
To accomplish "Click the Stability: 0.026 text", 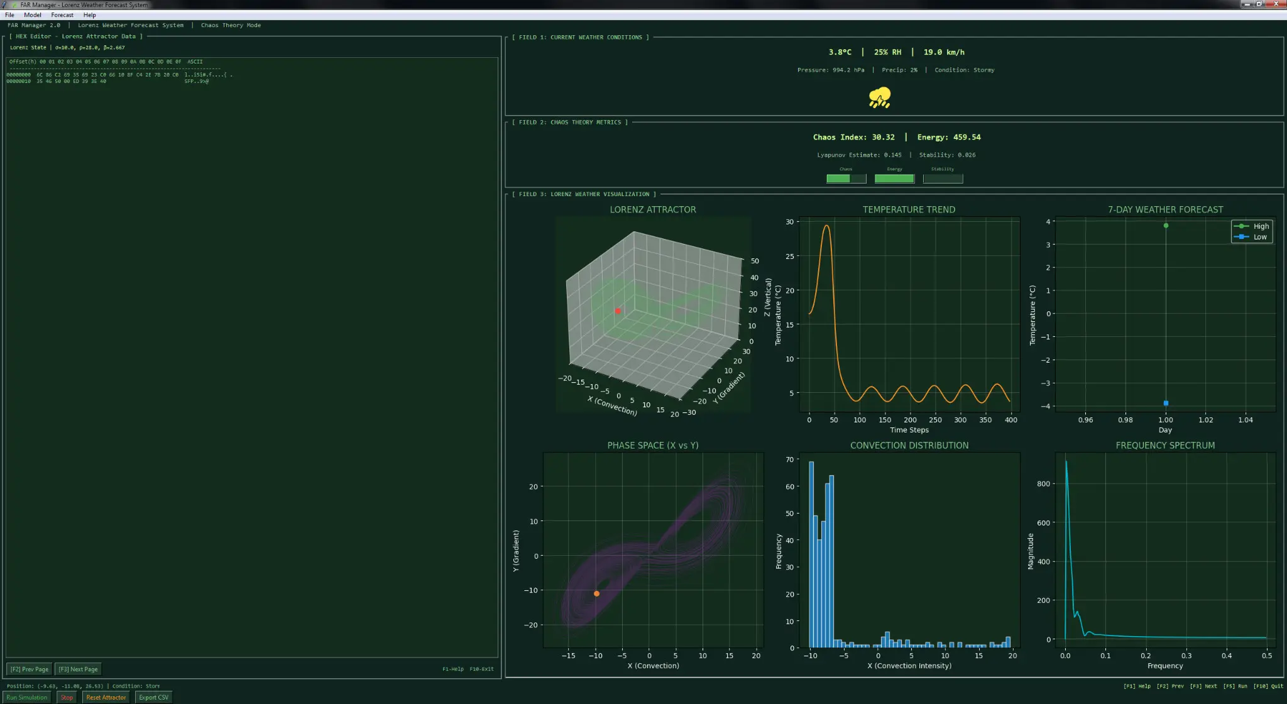I will click(x=947, y=155).
